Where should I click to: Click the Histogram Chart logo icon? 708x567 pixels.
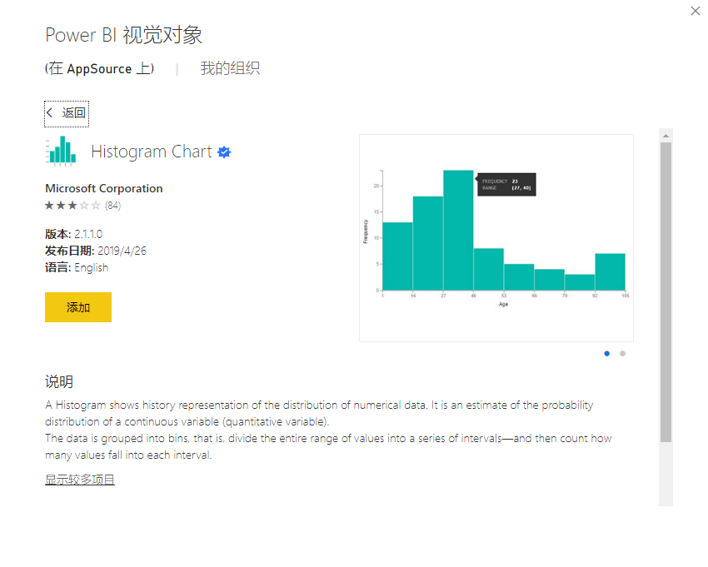coord(60,152)
